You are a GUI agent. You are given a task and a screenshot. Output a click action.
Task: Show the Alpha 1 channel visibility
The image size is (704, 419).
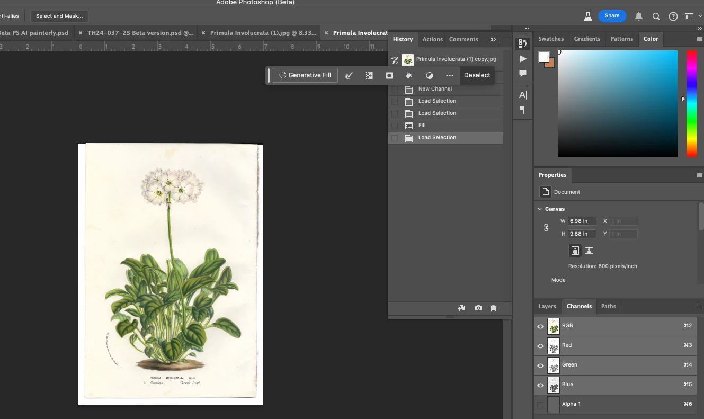tap(540, 404)
